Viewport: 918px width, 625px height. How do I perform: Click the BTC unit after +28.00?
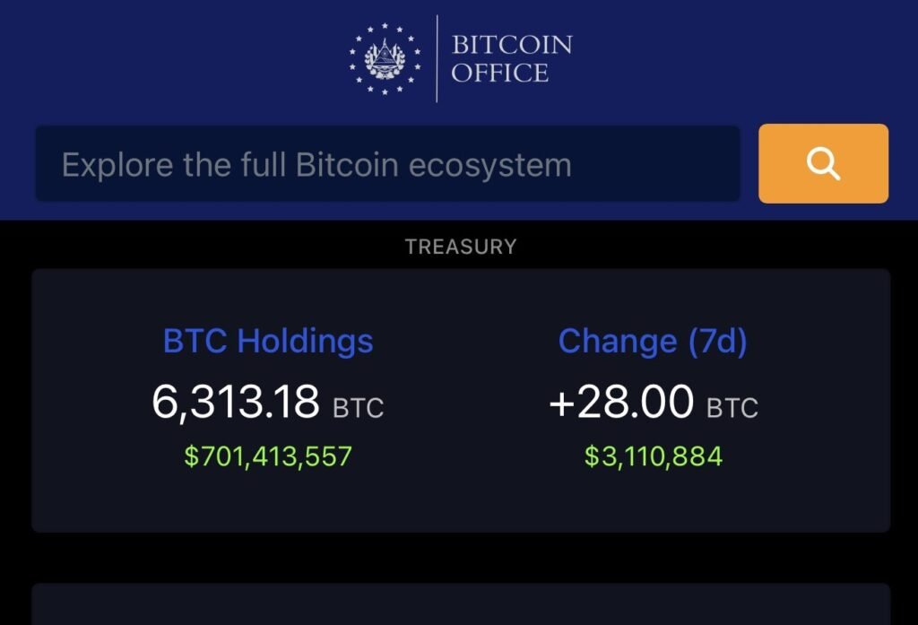click(732, 408)
